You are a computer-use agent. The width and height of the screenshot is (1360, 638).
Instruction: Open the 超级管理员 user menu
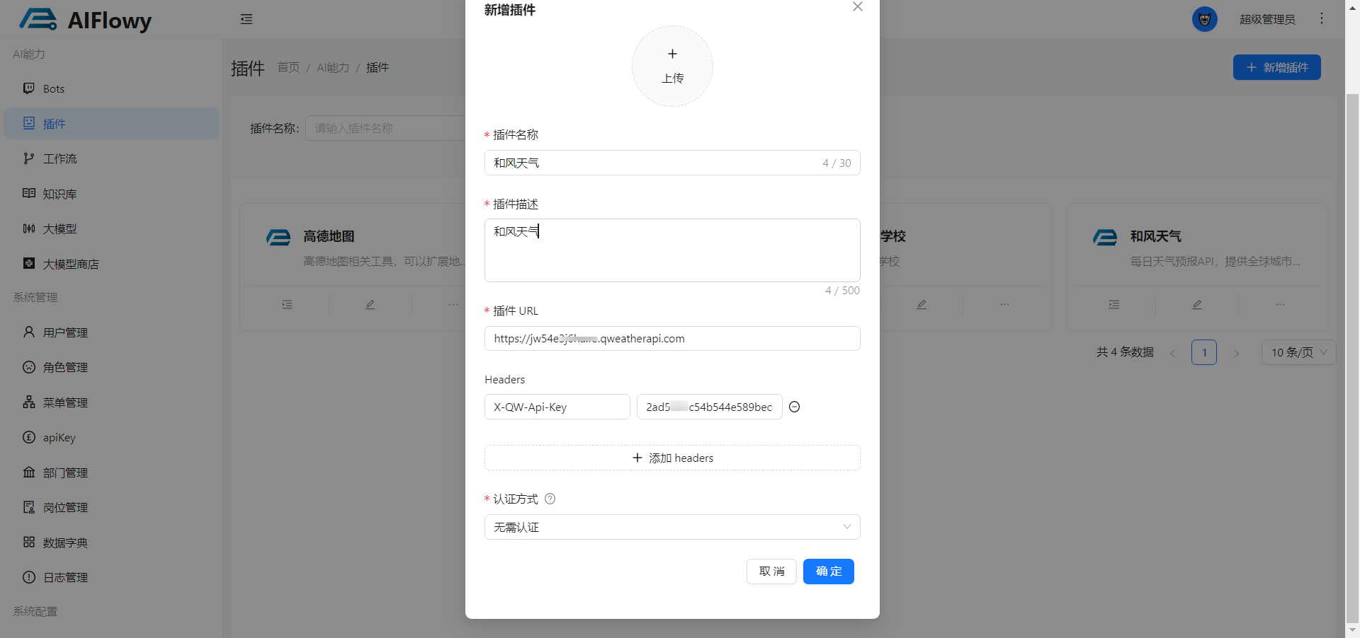1266,19
